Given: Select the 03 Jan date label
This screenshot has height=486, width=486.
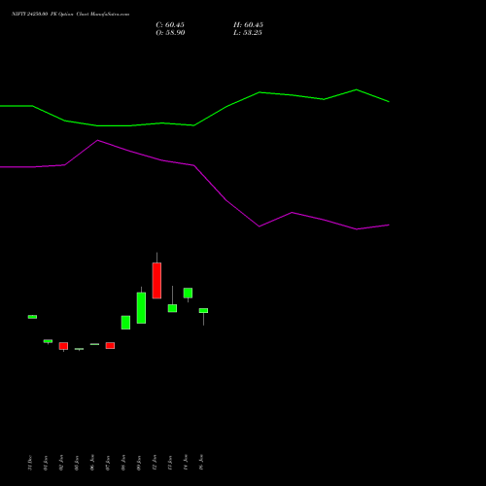Looking at the screenshot, I should (77, 463).
